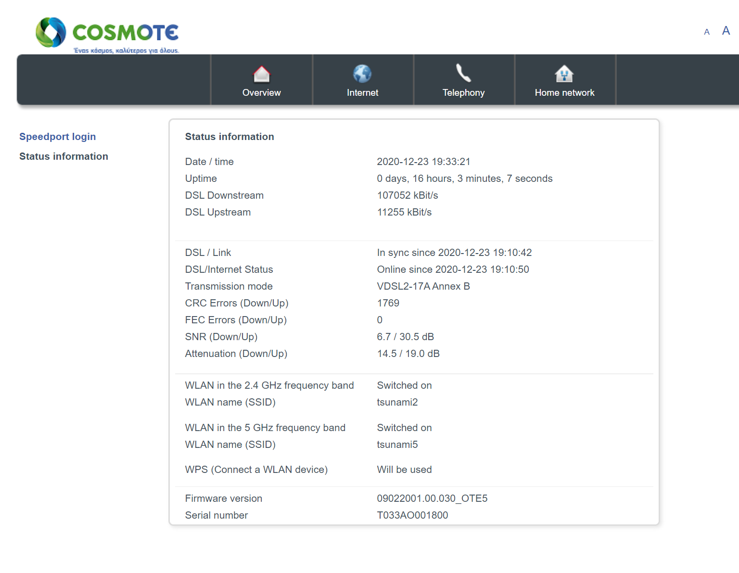Open the Telephony tab label
This screenshot has height=573, width=739.
click(x=464, y=93)
